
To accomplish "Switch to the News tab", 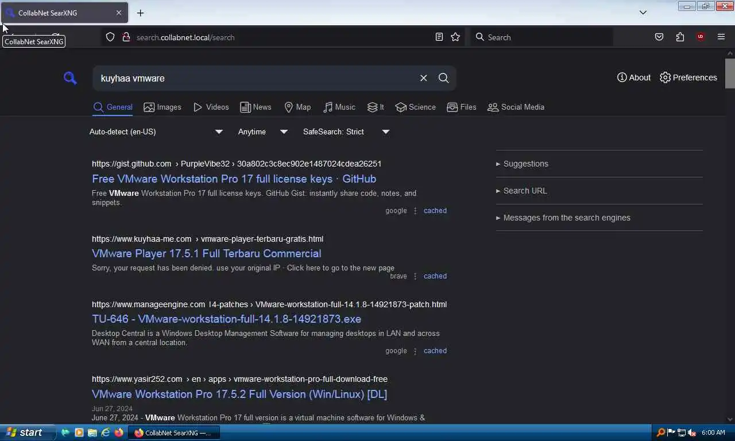I will (256, 107).
